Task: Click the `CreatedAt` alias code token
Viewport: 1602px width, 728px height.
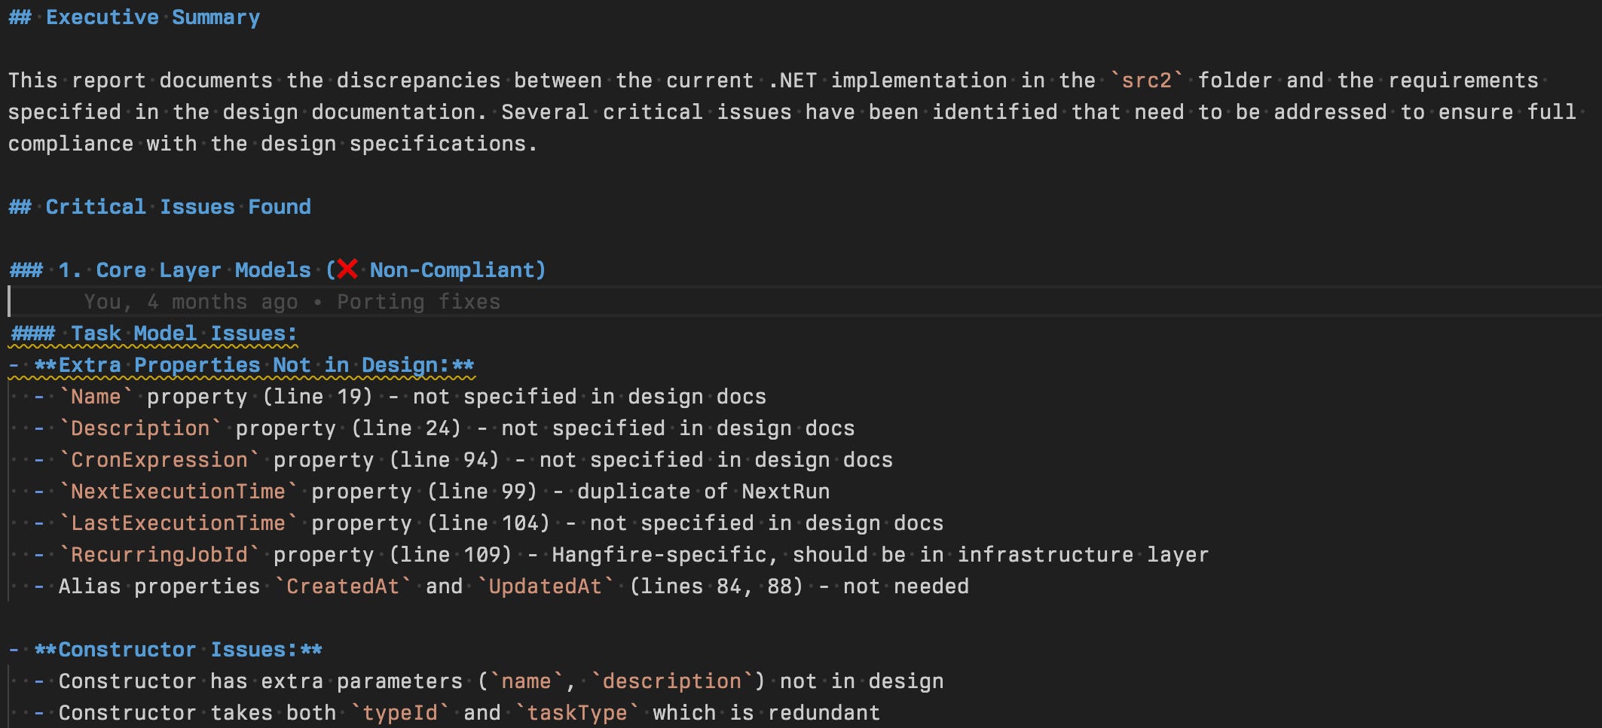Action: pos(343,586)
